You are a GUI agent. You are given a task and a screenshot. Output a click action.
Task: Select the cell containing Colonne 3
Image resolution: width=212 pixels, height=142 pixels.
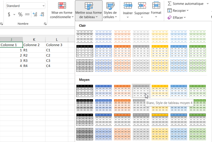(x=57, y=45)
